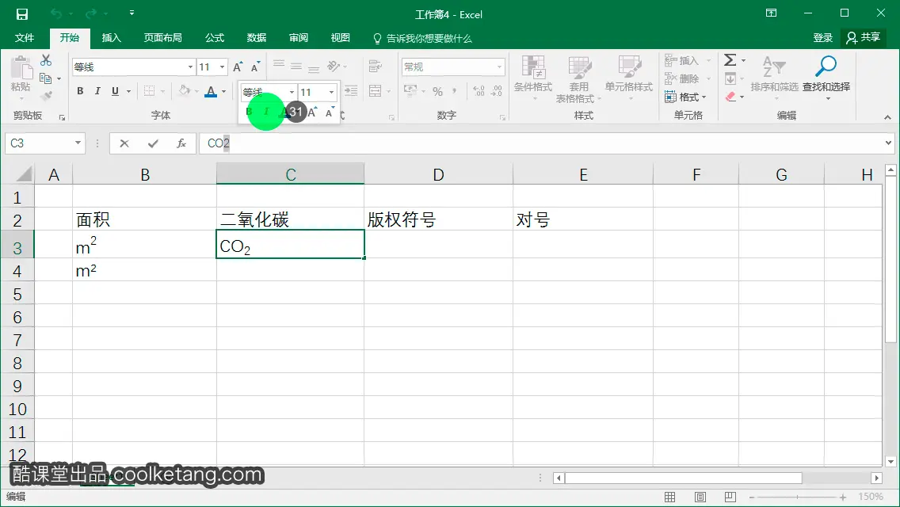Click mini toolbar decrease font size icon
The height and width of the screenshot is (507, 900).
click(330, 112)
